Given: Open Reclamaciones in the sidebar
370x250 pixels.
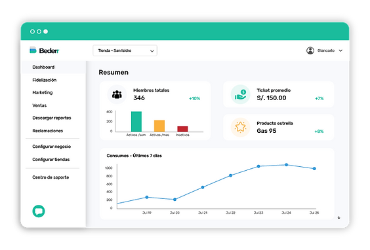Looking at the screenshot, I should [x=48, y=131].
